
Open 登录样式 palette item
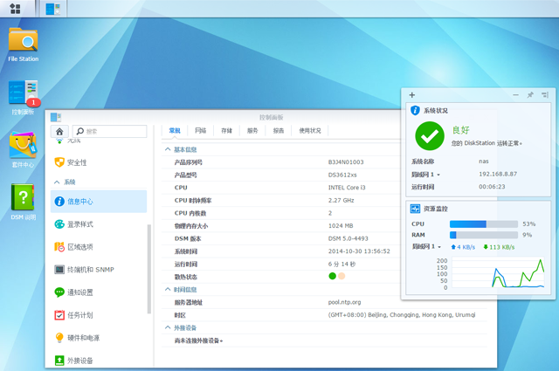pyautogui.click(x=99, y=224)
